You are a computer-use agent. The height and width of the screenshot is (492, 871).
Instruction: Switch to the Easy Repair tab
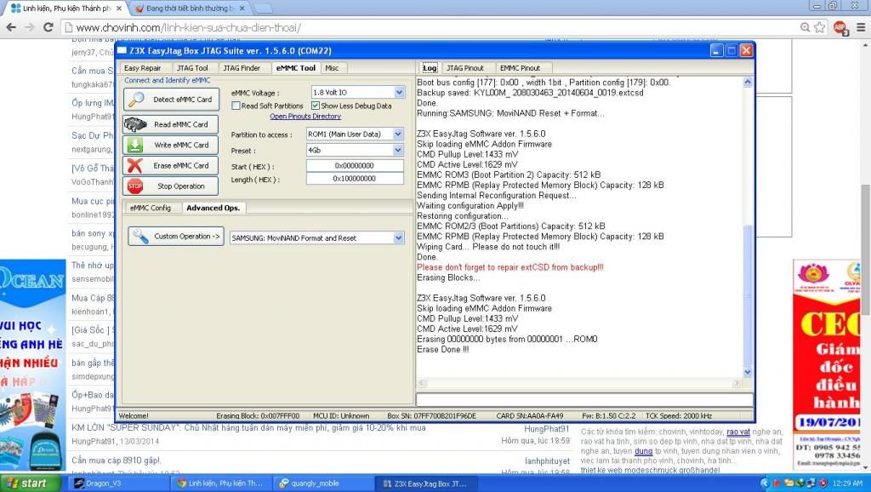tap(143, 68)
